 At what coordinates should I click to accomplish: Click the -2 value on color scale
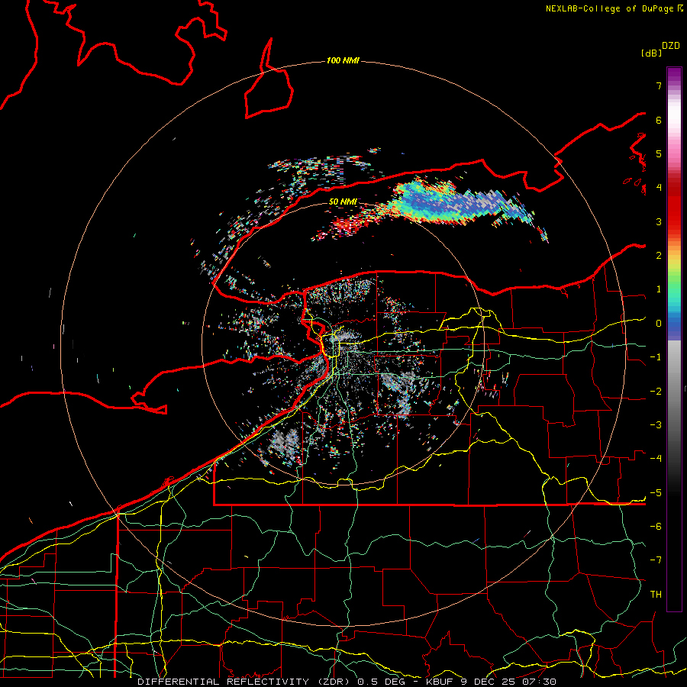click(x=656, y=392)
